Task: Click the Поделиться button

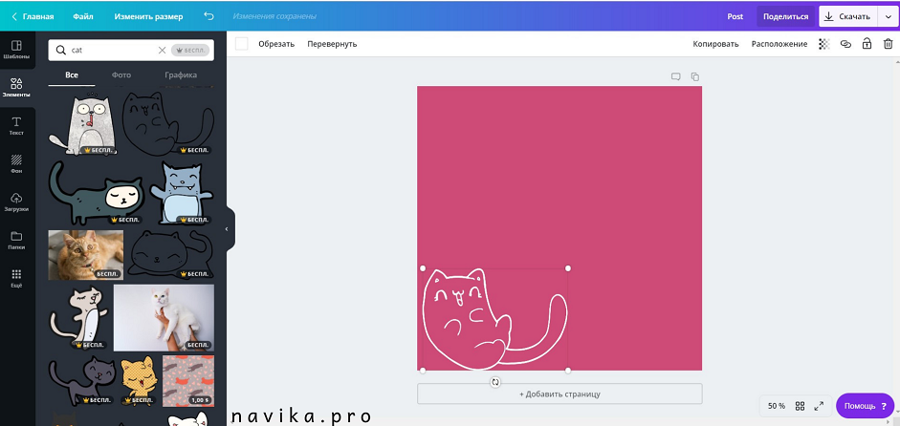Action: tap(785, 16)
